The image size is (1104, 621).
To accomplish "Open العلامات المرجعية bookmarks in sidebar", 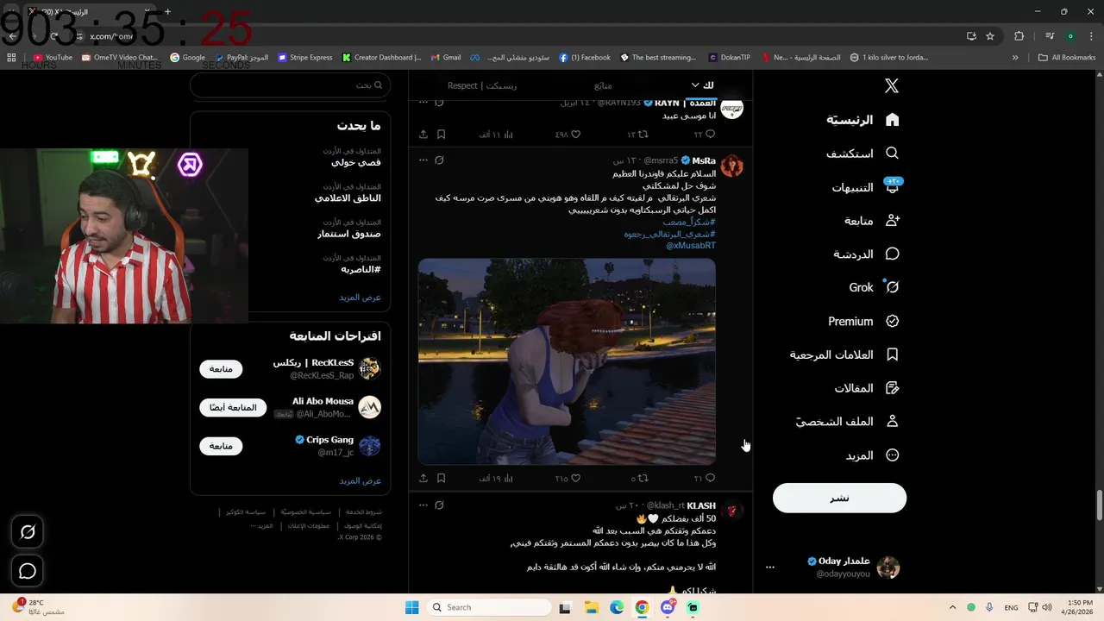I will click(x=844, y=354).
